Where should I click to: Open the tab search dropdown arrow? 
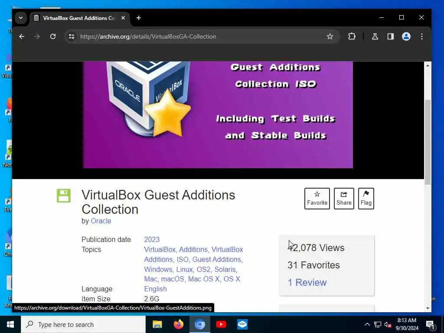pos(21,18)
